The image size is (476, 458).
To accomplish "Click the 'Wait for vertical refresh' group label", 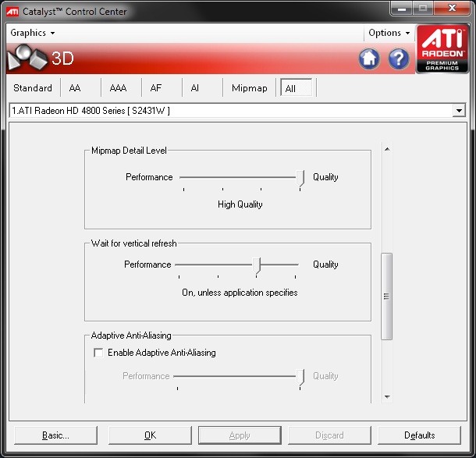I will [134, 243].
